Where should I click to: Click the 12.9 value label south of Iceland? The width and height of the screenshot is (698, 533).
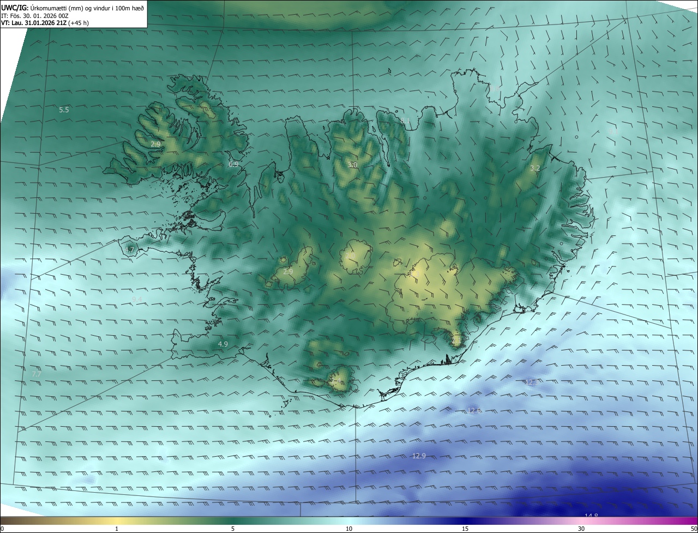click(419, 456)
